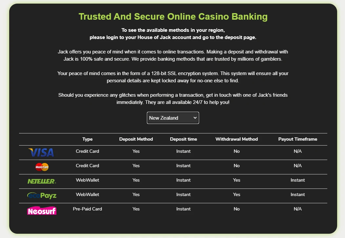Viewport: 345px width, 238px height.
Task: Click N/A payout in Neosurf row
Action: point(298,209)
